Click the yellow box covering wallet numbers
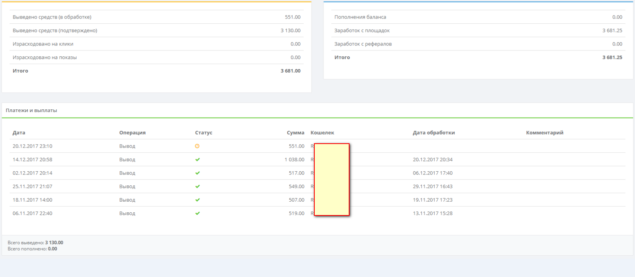 [x=332, y=180]
